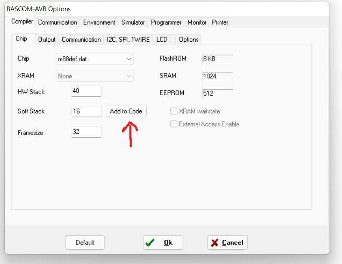Open the Monitor tab
The image size is (342, 264).
(197, 22)
